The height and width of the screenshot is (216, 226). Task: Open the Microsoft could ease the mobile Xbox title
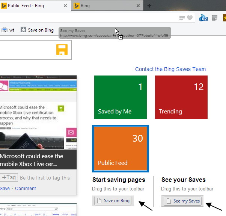coord(32,160)
